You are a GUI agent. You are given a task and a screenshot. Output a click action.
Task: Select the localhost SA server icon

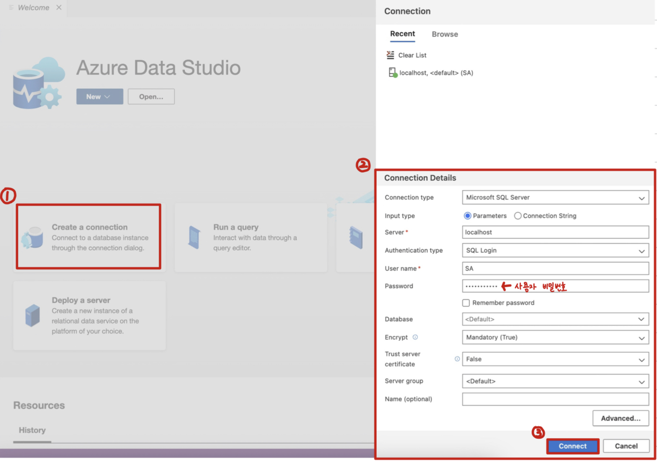coord(392,73)
